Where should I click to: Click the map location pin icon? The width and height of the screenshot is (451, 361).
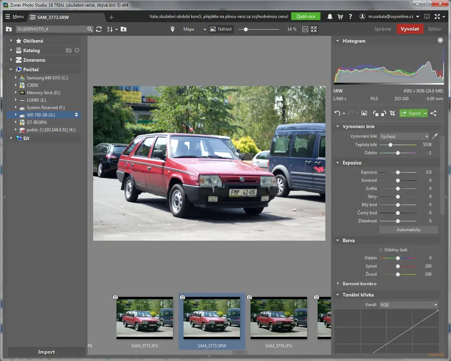(172, 29)
